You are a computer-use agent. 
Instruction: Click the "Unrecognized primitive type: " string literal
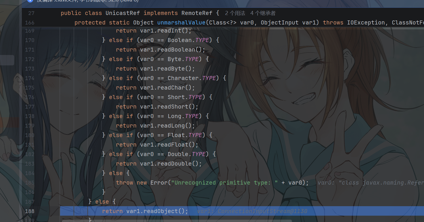225,183
